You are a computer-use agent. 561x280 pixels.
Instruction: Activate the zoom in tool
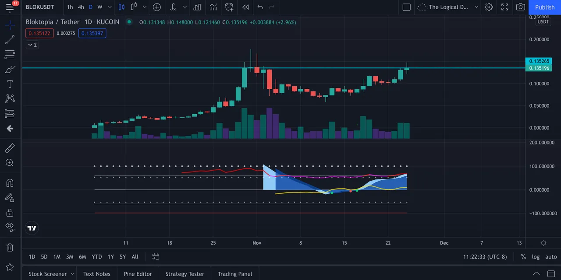(10, 163)
